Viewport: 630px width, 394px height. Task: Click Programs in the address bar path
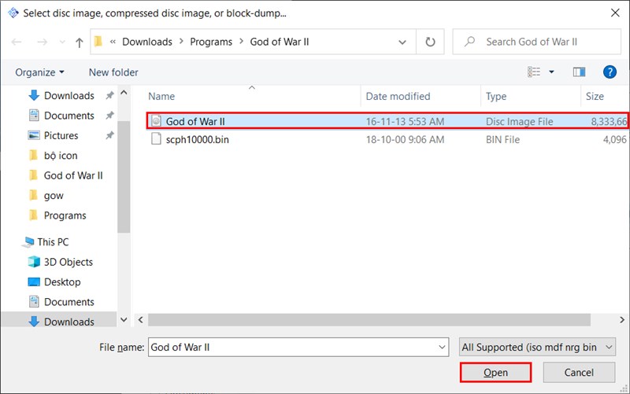[211, 42]
